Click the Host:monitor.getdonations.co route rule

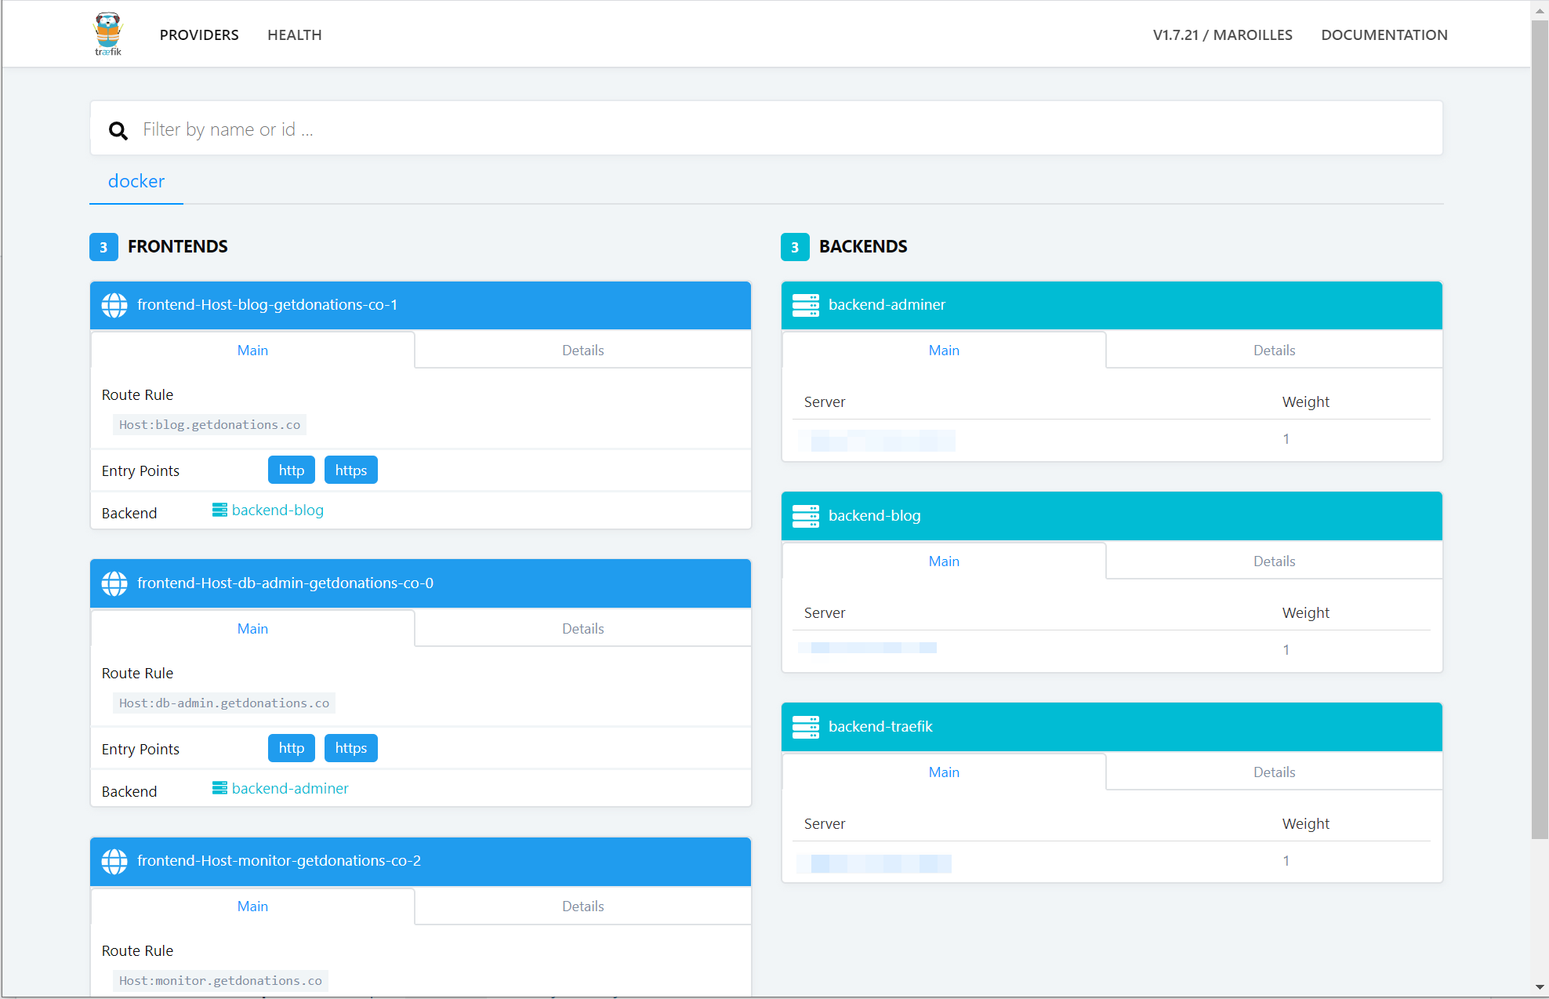pyautogui.click(x=220, y=981)
